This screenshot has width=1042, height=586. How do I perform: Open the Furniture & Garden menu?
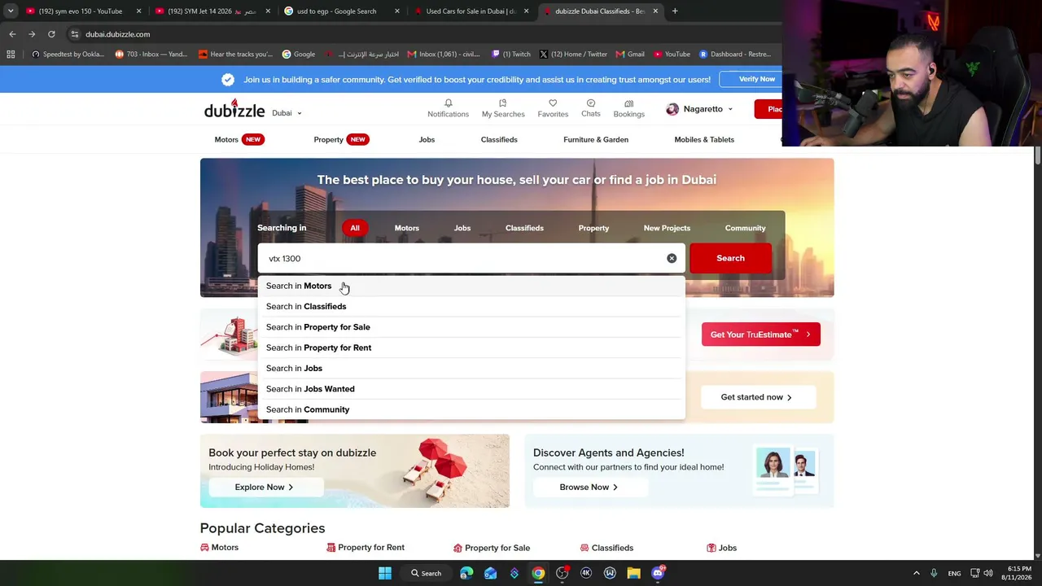pyautogui.click(x=596, y=139)
